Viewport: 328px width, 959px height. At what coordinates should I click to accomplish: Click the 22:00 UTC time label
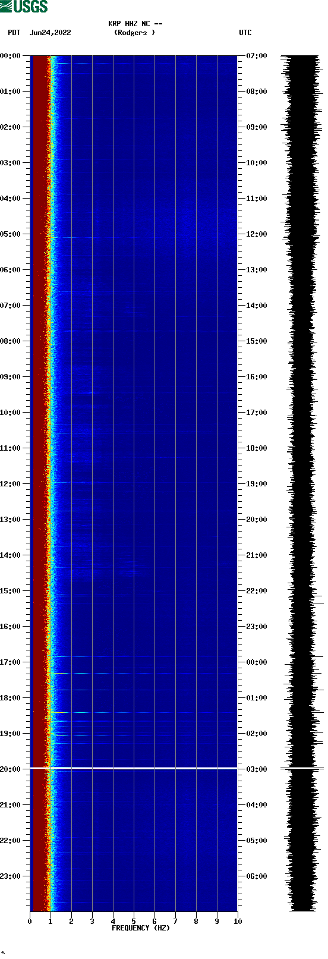pyautogui.click(x=256, y=591)
